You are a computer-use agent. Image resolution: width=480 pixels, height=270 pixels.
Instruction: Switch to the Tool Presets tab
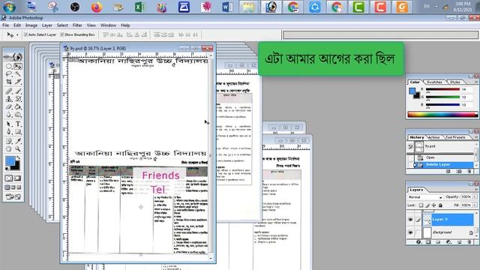[455, 137]
